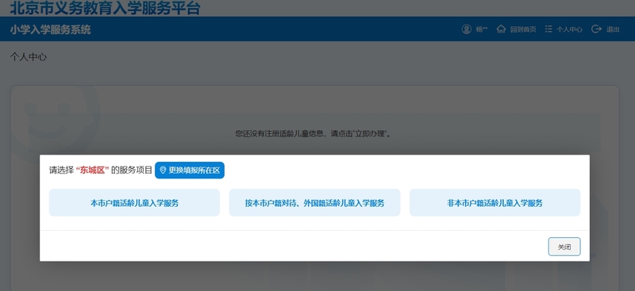Close the dialog with 关闭 button
The height and width of the screenshot is (291, 635).
tap(564, 247)
